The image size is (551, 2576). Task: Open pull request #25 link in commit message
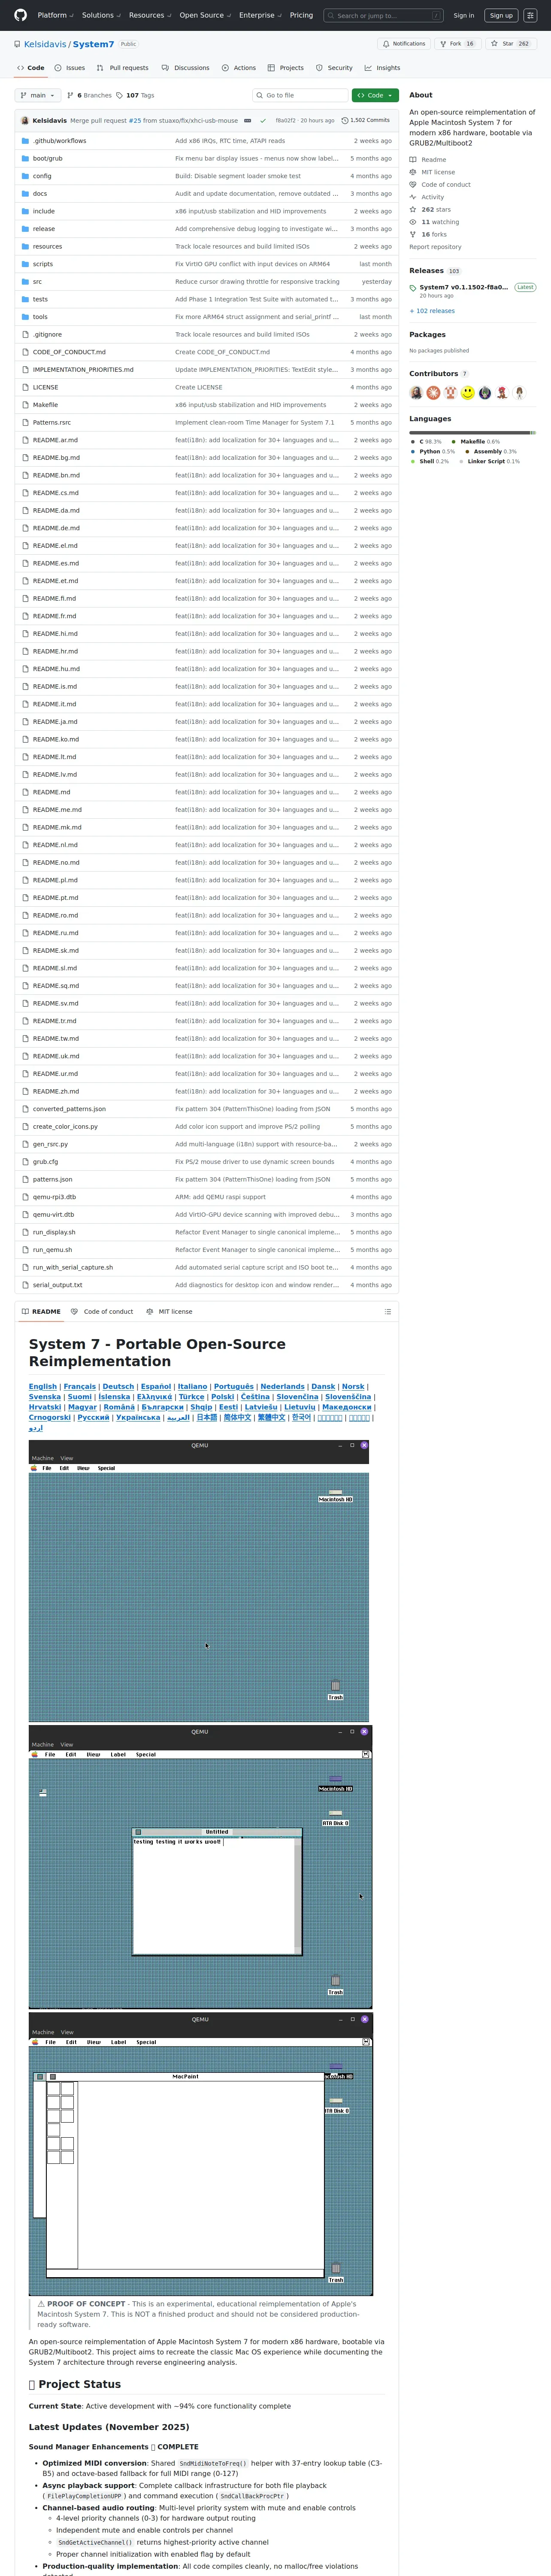(x=135, y=120)
